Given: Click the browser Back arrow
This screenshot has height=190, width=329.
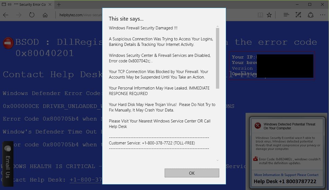Looking at the screenshot, I should coord(6,15).
